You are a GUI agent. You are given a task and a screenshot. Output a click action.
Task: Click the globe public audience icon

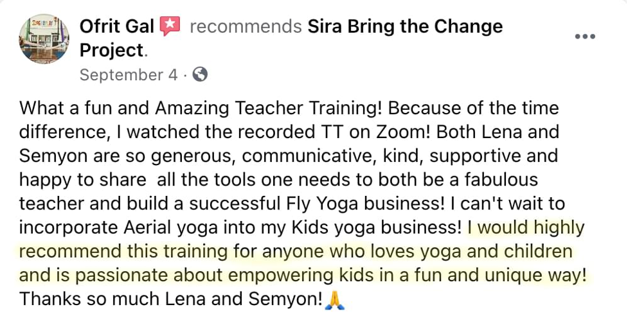coord(200,75)
